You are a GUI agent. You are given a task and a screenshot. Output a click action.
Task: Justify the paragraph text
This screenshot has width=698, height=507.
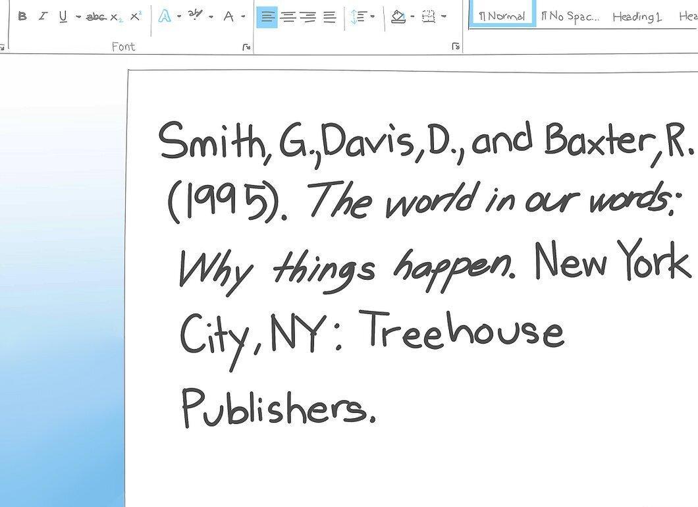[329, 17]
